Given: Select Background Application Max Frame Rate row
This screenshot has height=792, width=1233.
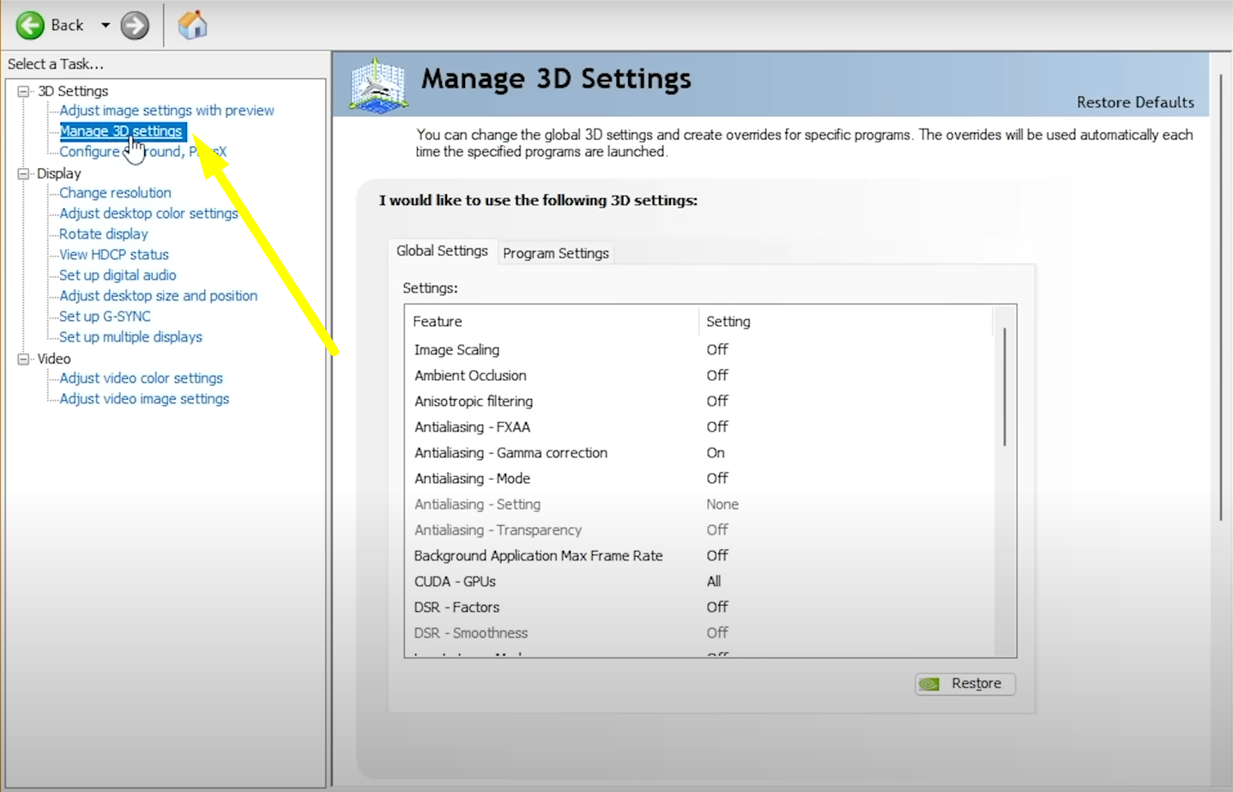Looking at the screenshot, I should (698, 556).
